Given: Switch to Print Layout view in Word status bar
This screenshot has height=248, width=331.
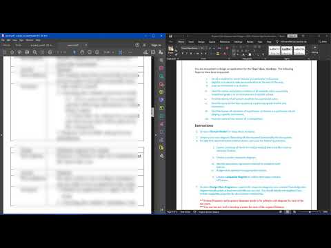Looking at the screenshot, I should 288,212.
